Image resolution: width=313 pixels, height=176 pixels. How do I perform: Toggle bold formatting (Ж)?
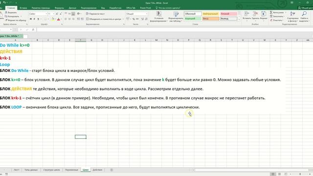[x=31, y=19]
